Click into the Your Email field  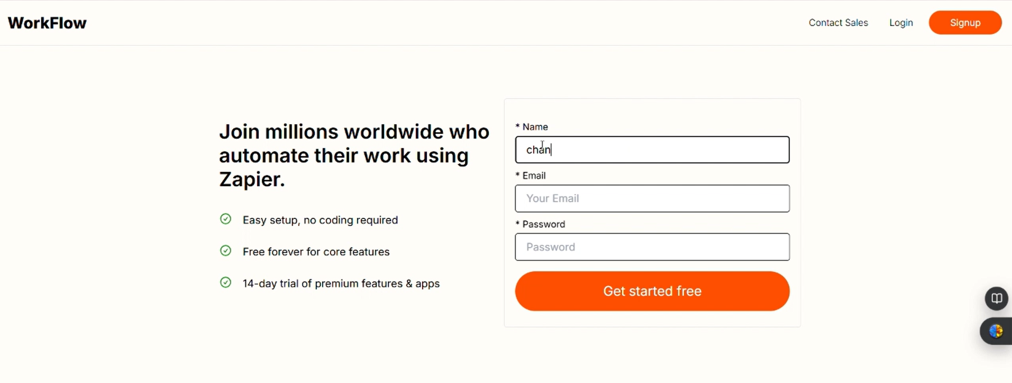(x=652, y=198)
